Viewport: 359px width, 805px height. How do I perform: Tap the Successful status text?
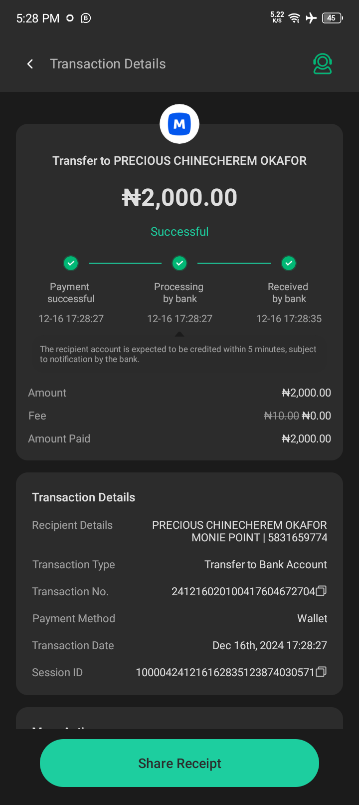[179, 232]
